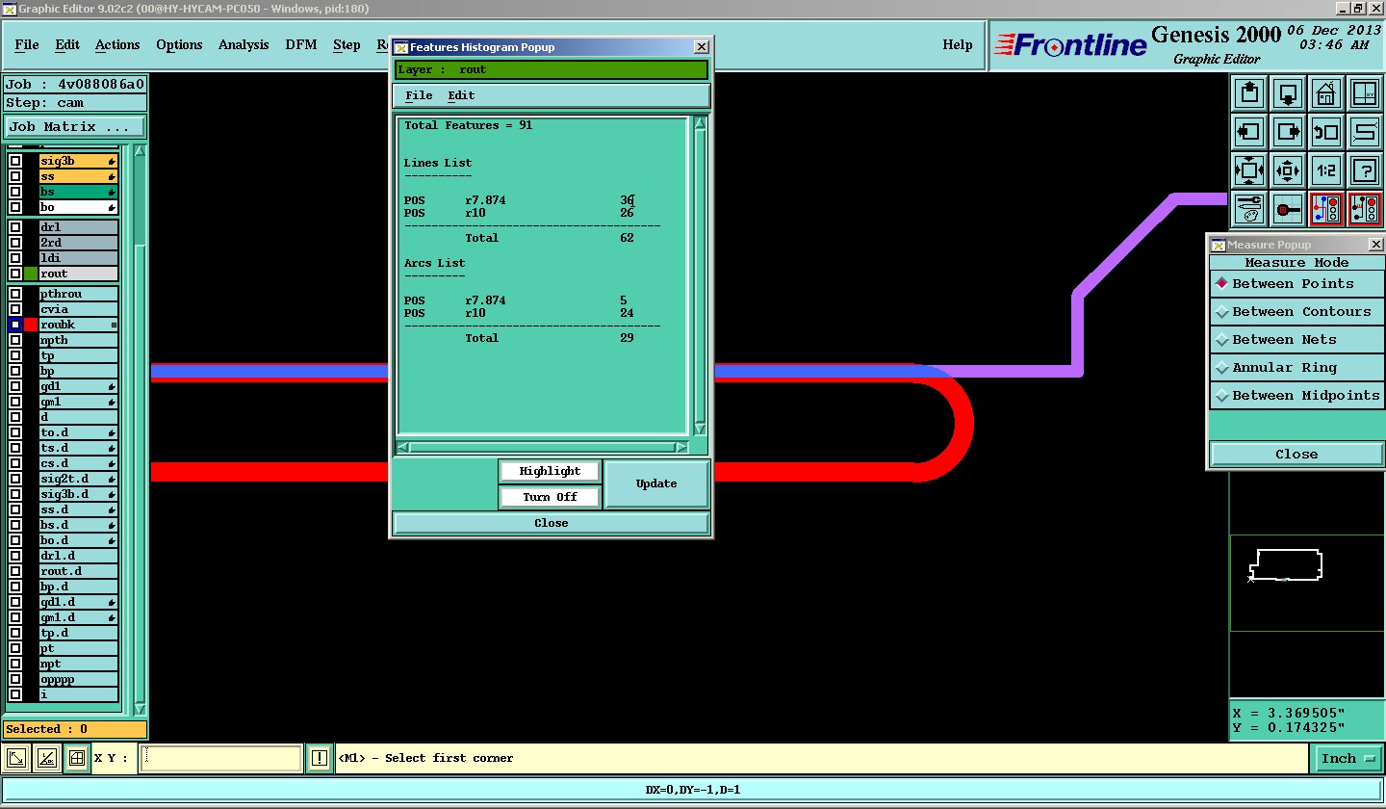Open the Options menu
Screen dimensions: 1386x809
[x=179, y=45]
